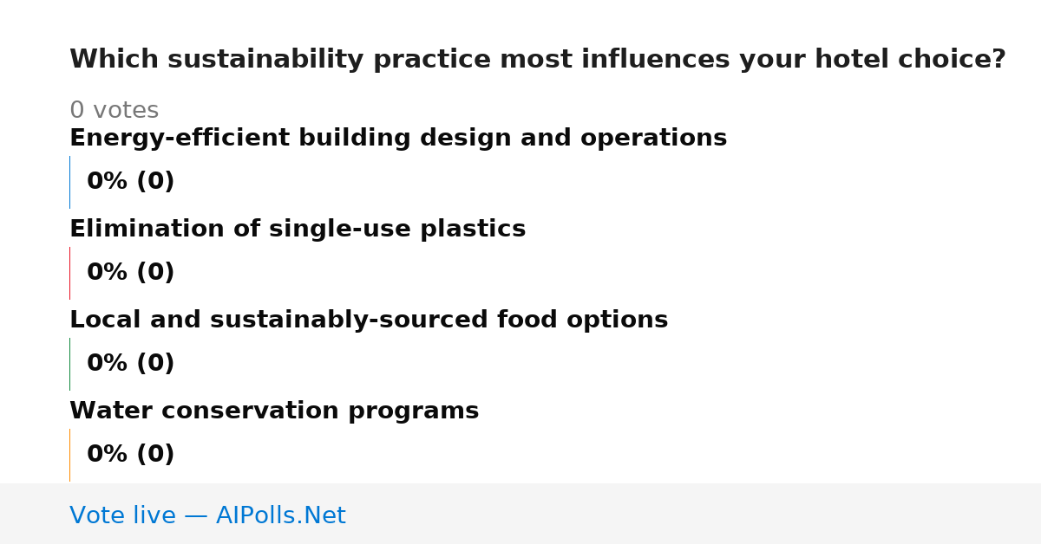Screen dimensions: 1041x544
Task: Click 0% (0) under Elimination of single-use plastics
Action: click(131, 273)
